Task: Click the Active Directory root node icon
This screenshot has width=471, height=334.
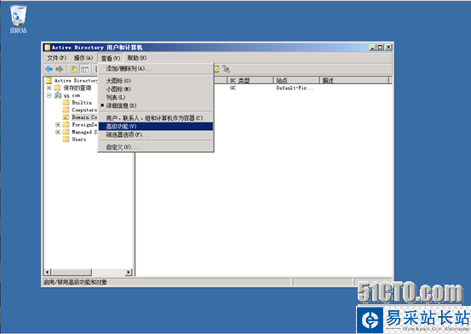Action: (49, 81)
